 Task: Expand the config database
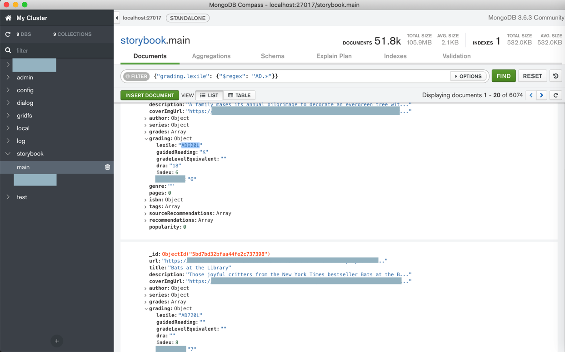[x=8, y=90]
